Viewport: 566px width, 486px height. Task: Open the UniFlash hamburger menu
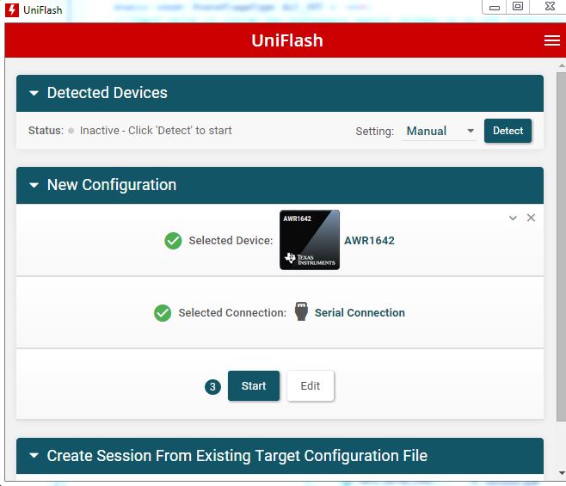[x=552, y=40]
